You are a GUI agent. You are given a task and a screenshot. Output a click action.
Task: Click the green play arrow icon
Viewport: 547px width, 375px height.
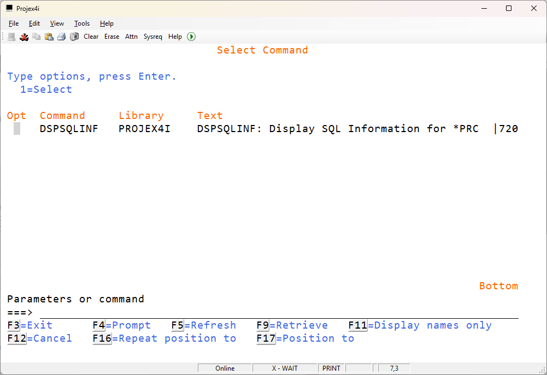[x=191, y=37]
